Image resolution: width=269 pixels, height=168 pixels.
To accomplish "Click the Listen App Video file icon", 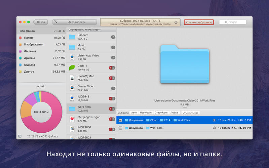I will click(x=72, y=57).
